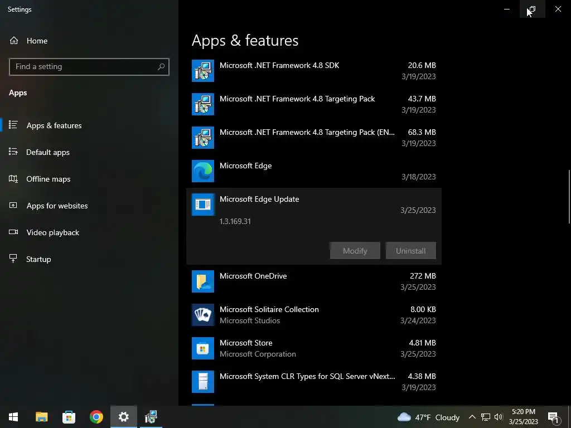Image resolution: width=571 pixels, height=428 pixels.
Task: Click the network tray icon
Action: [486, 417]
